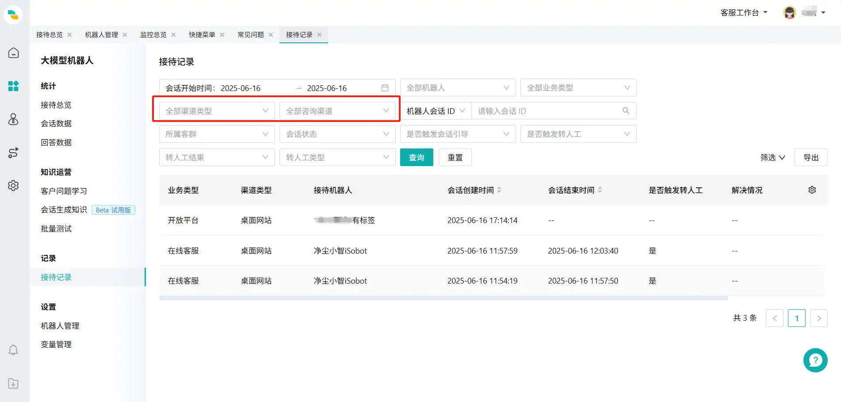
Task: Close the 监控总览 tab
Action: click(x=173, y=35)
